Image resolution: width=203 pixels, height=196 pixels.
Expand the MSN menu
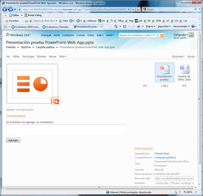click(x=110, y=35)
